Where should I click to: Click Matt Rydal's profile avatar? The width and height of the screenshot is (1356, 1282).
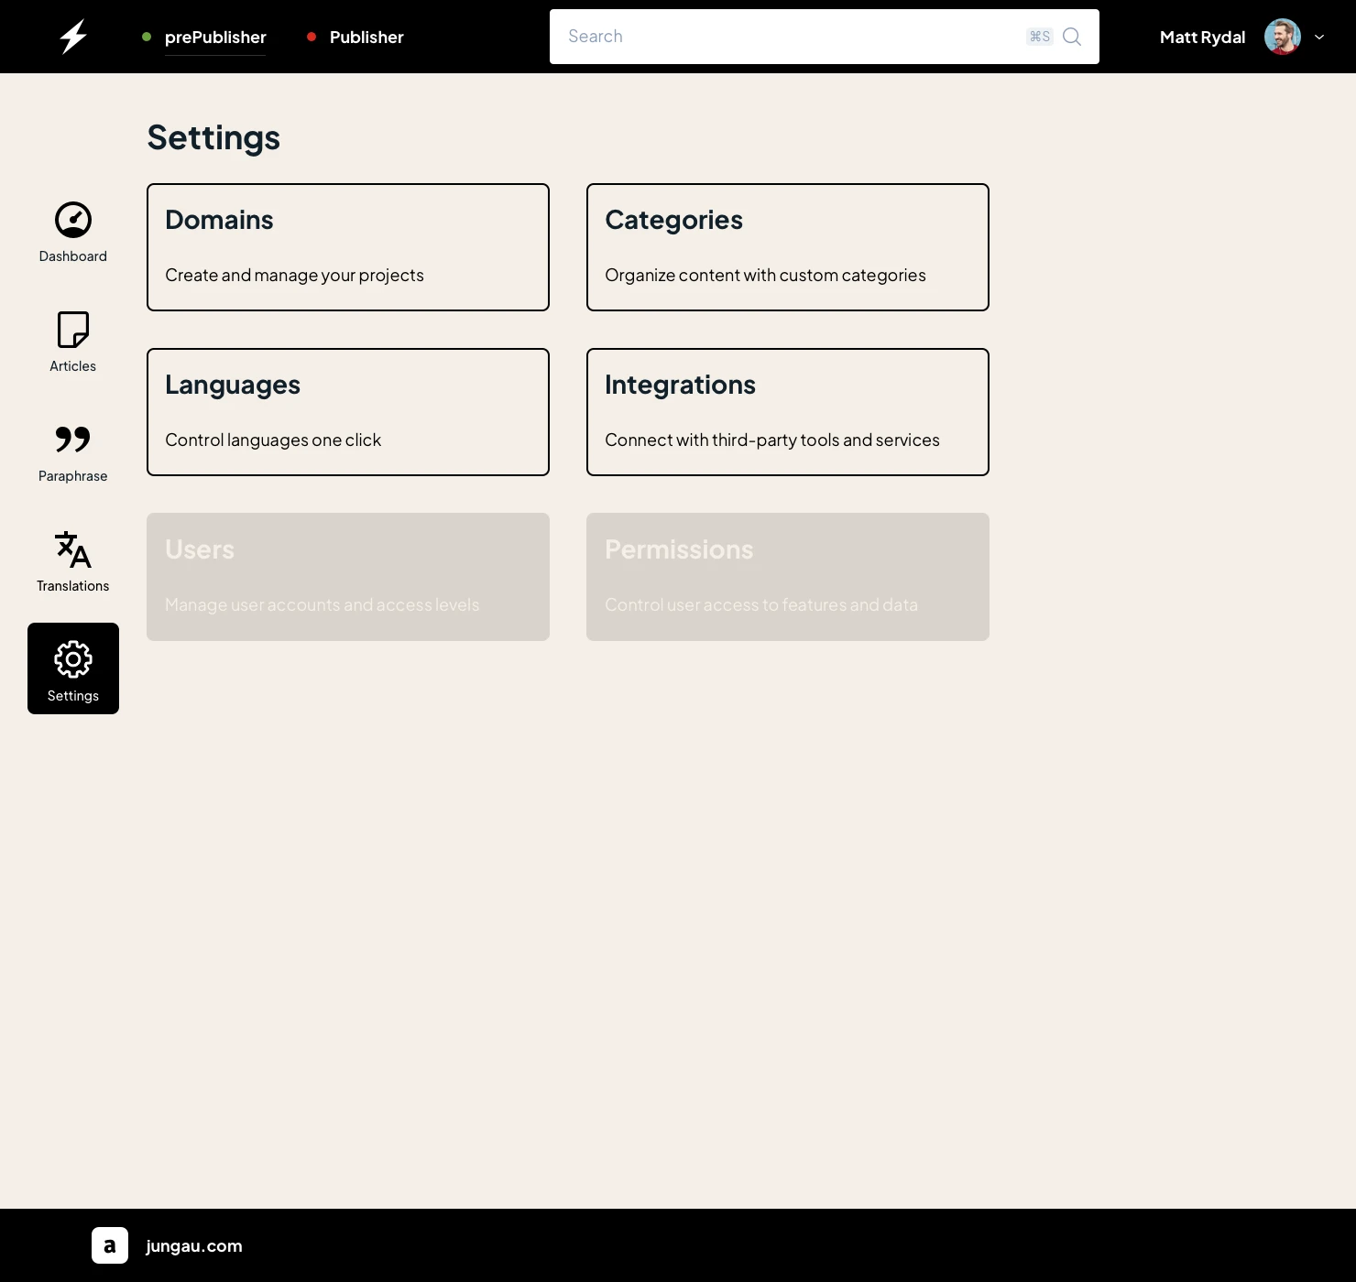click(1283, 37)
